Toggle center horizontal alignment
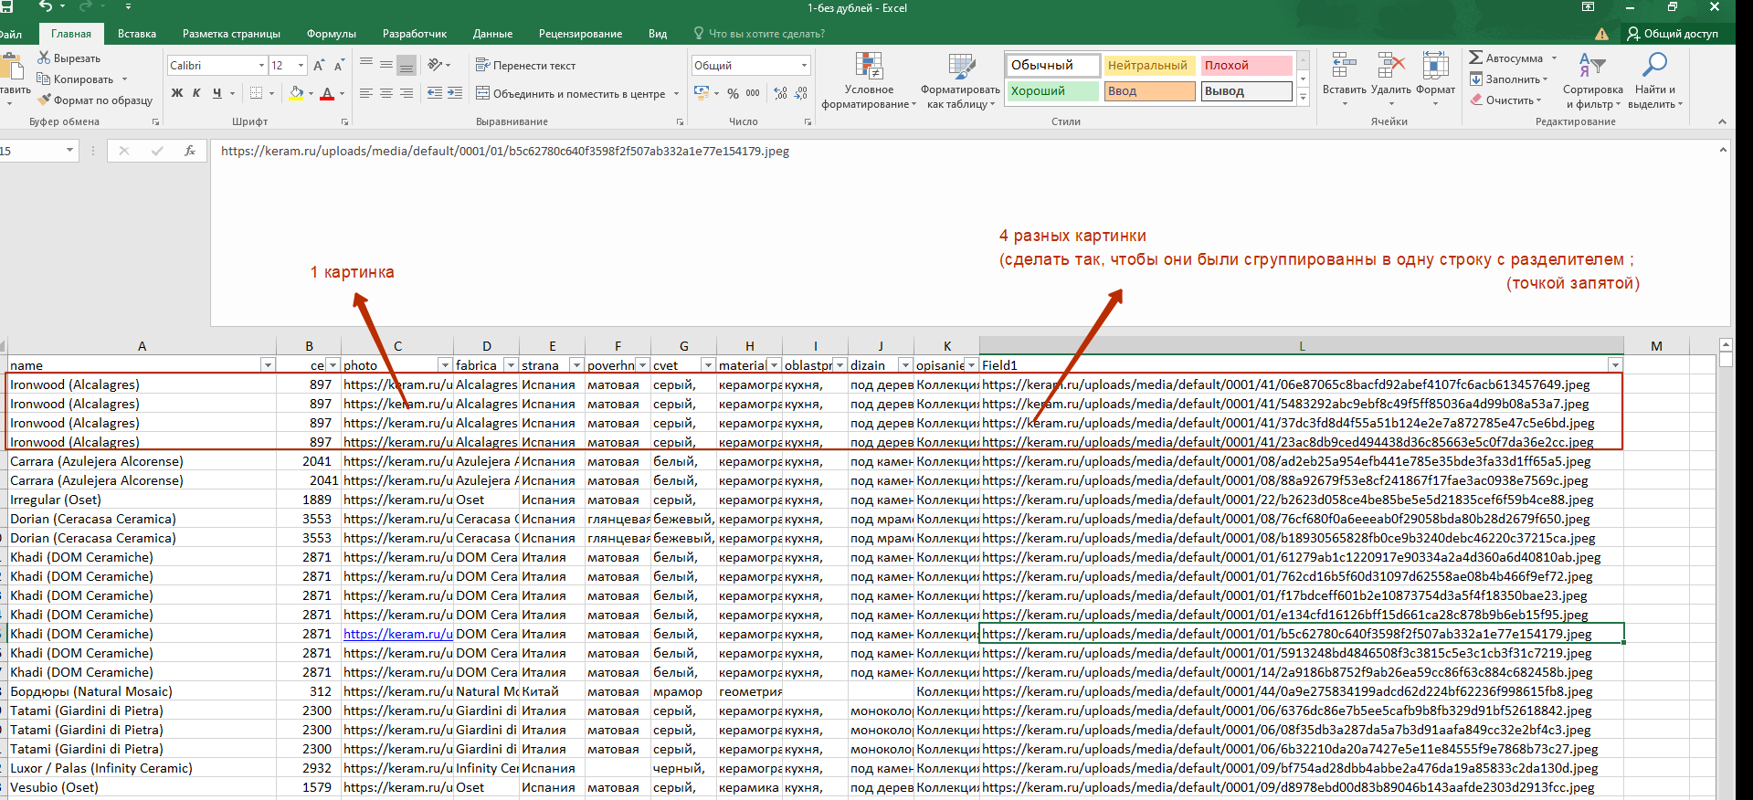Screen dimensions: 1753x800 pos(386,93)
